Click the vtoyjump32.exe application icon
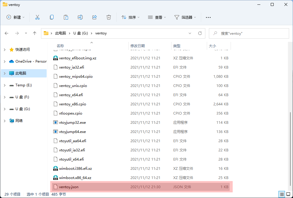This screenshot has width=293, height=198. (x=55, y=122)
